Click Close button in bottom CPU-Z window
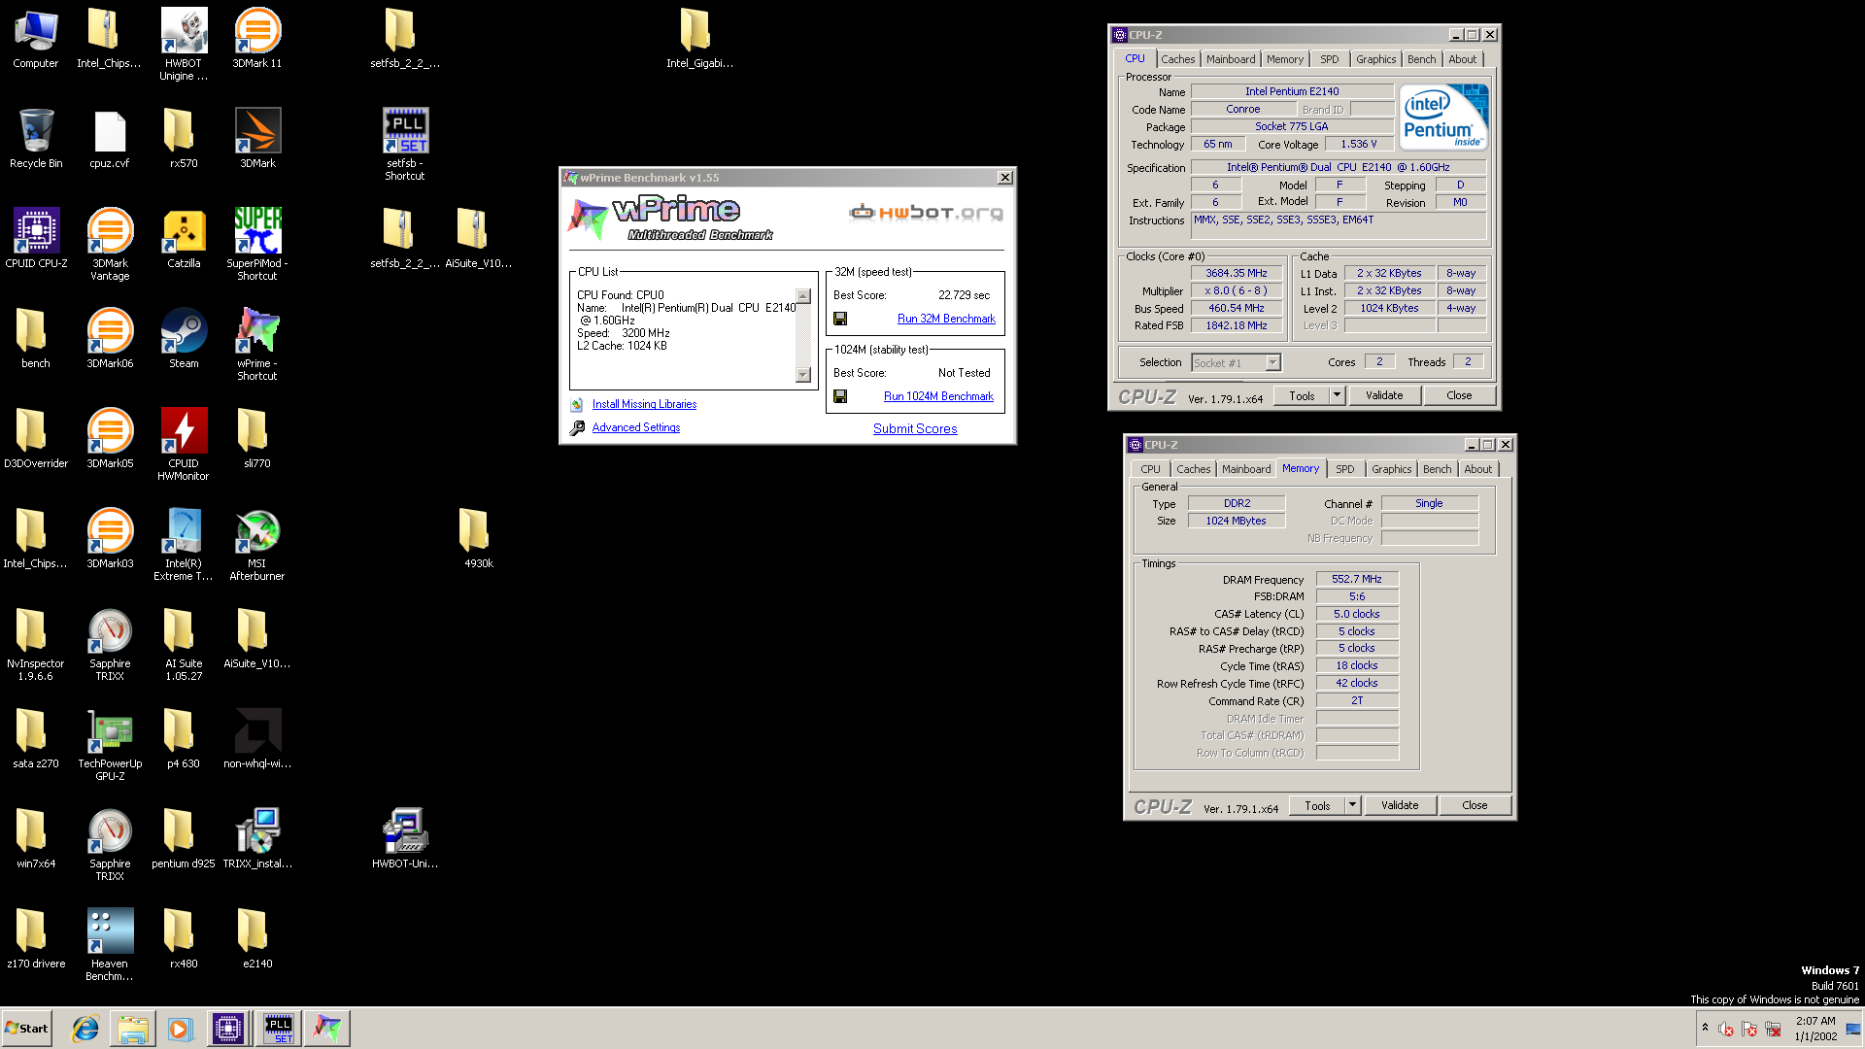 point(1475,805)
